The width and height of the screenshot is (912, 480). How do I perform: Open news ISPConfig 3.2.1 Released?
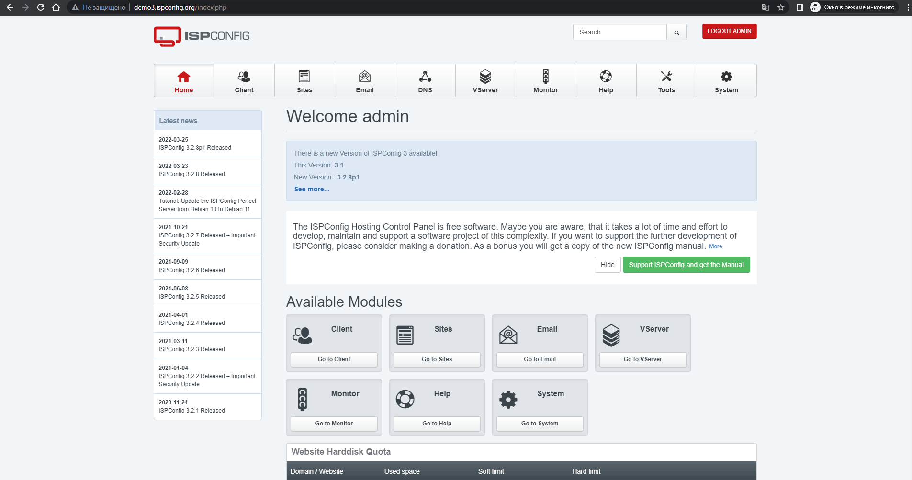[208, 407]
